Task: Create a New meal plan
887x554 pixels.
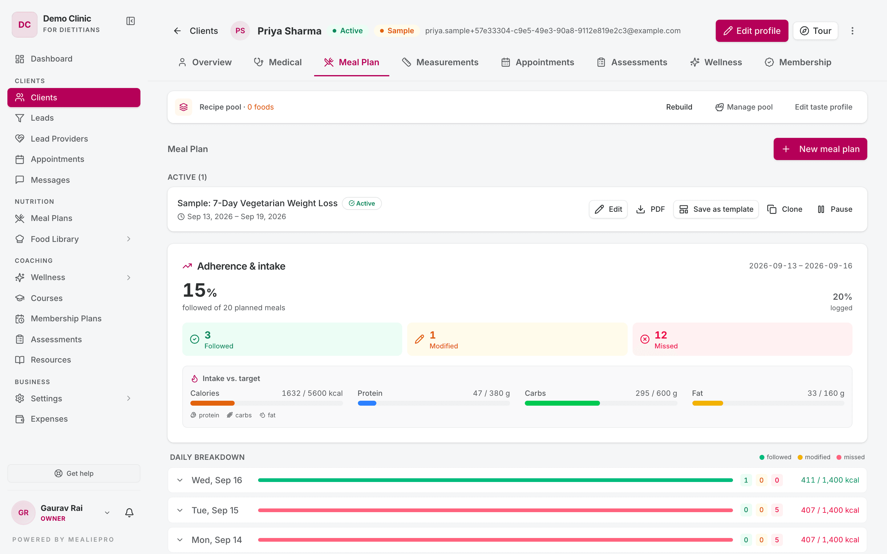Action: [820, 149]
